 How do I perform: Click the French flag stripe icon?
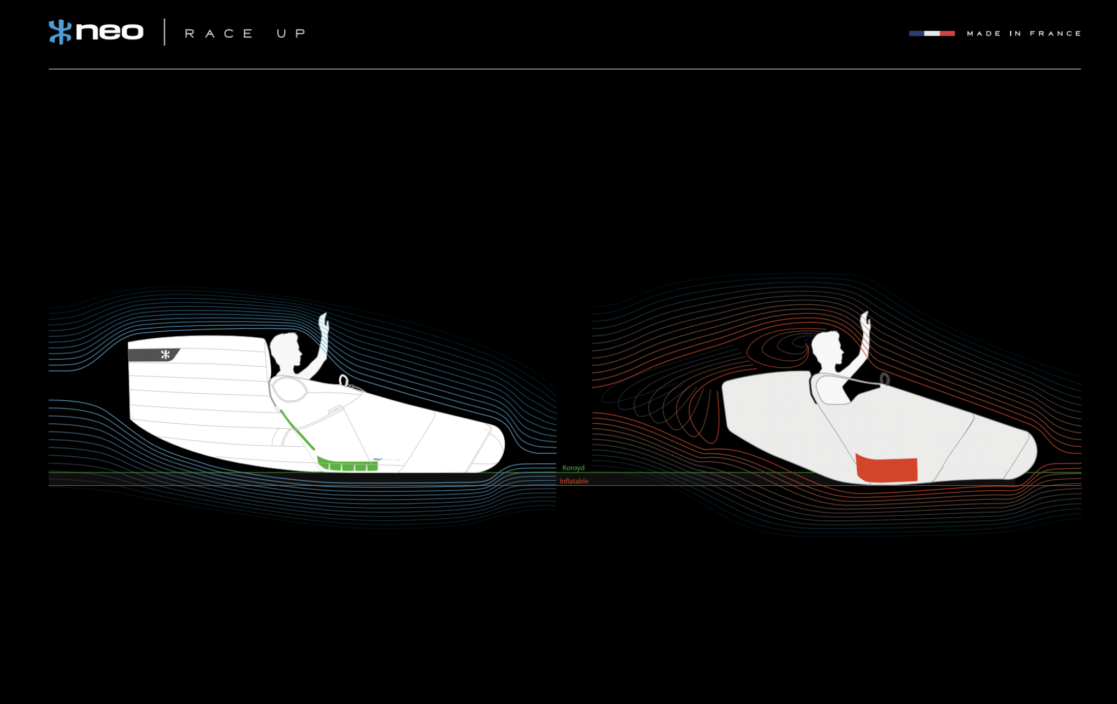point(932,33)
